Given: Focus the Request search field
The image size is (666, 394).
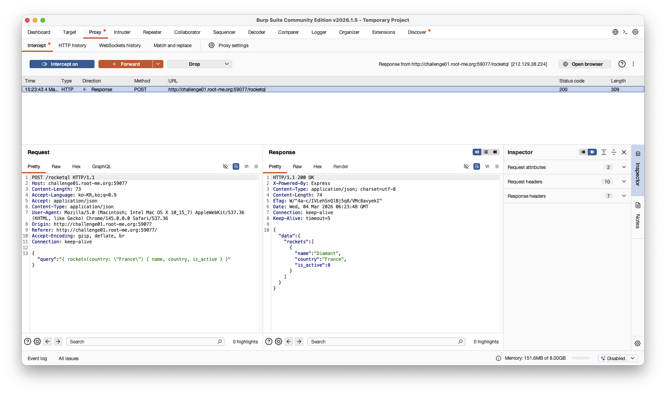Looking at the screenshot, I should pyautogui.click(x=145, y=341).
